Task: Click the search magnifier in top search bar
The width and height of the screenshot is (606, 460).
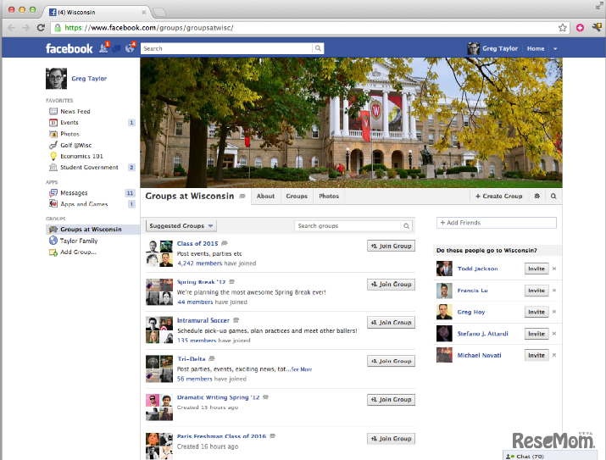Action: click(x=318, y=48)
